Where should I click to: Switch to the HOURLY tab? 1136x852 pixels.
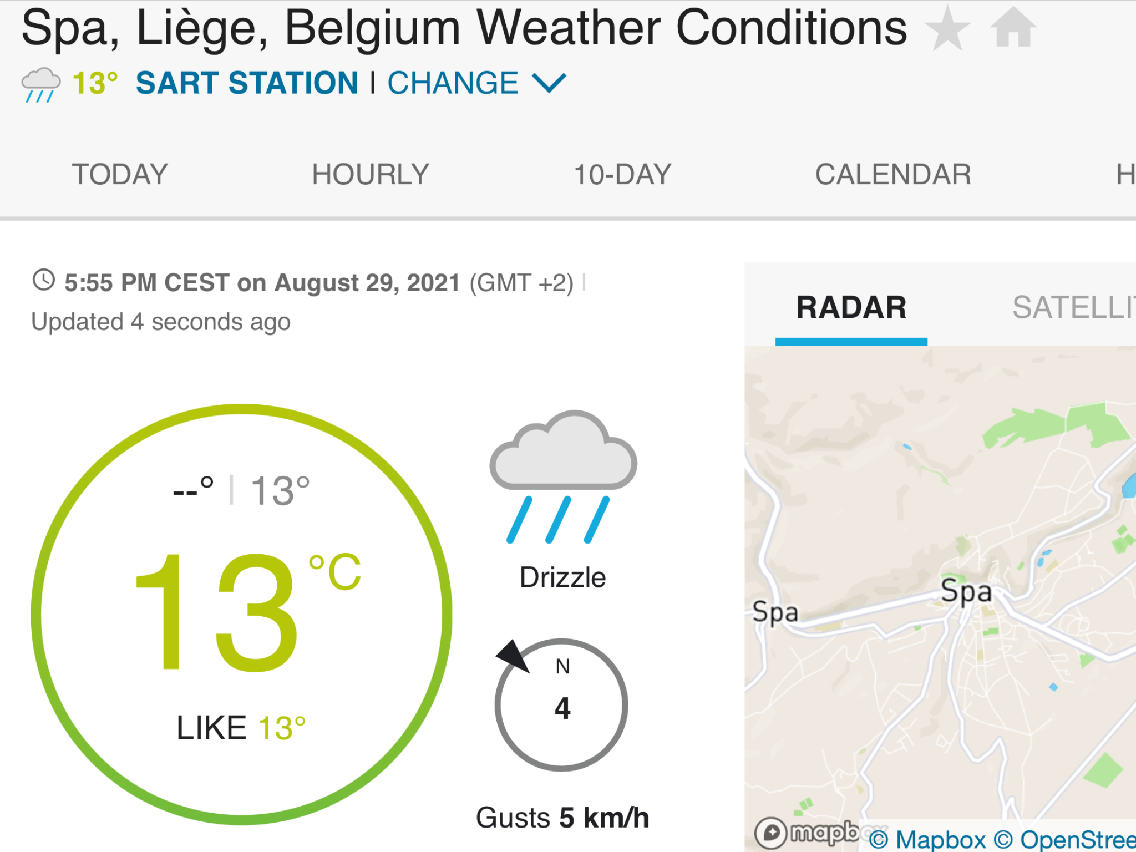(x=371, y=174)
